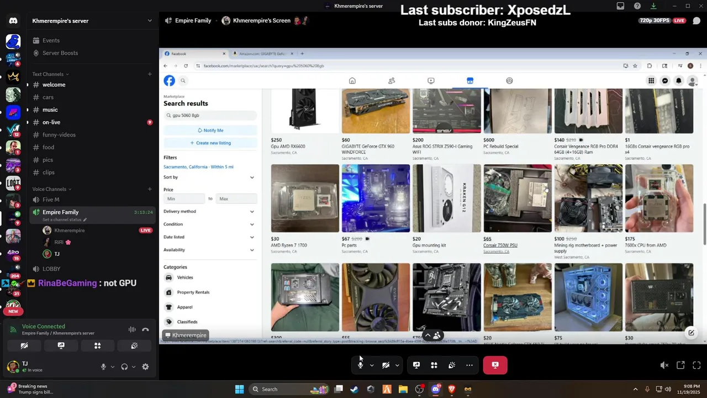Create a text channel with the plus icon
707x398 pixels.
point(150,74)
